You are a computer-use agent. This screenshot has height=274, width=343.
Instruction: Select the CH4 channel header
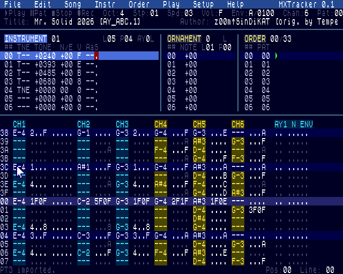click(x=161, y=124)
